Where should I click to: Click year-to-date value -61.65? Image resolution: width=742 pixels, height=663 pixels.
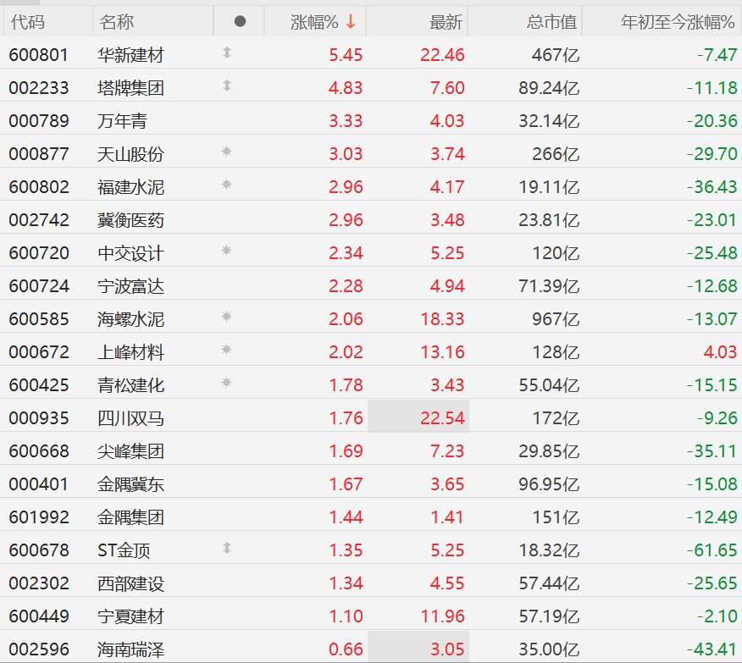712,550
